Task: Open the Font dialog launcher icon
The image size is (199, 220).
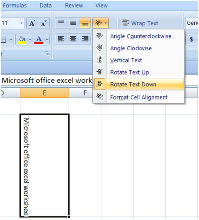Action: coord(47,53)
